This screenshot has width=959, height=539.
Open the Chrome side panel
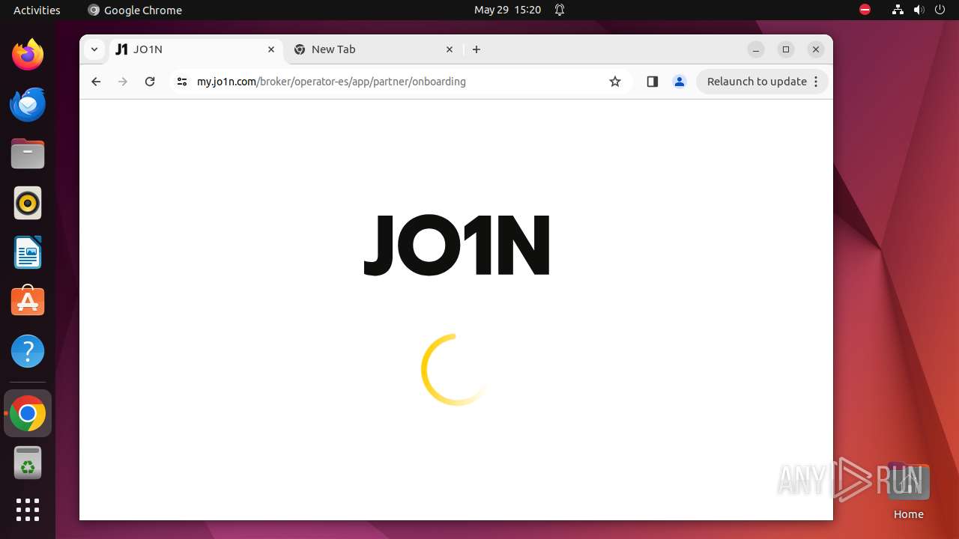(x=652, y=82)
